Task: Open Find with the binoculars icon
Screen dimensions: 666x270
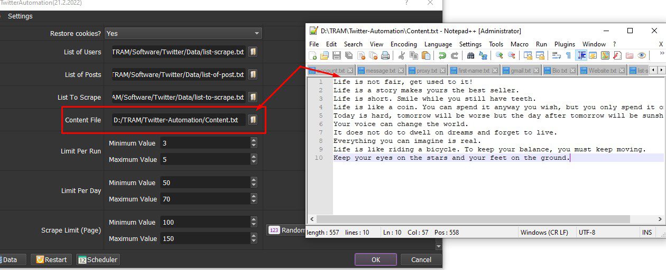Action: [x=470, y=55]
